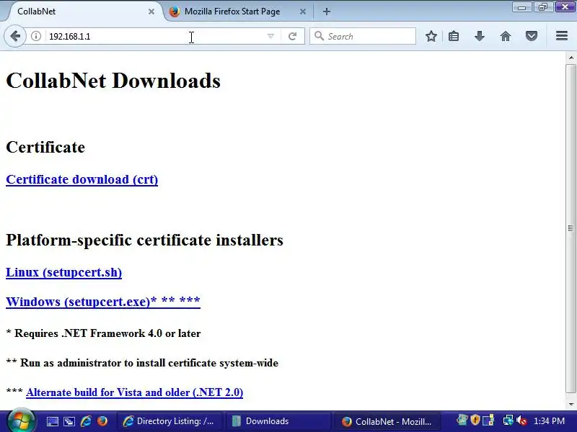Show bookmarks list icon
This screenshot has width=577, height=432.
[x=454, y=36]
